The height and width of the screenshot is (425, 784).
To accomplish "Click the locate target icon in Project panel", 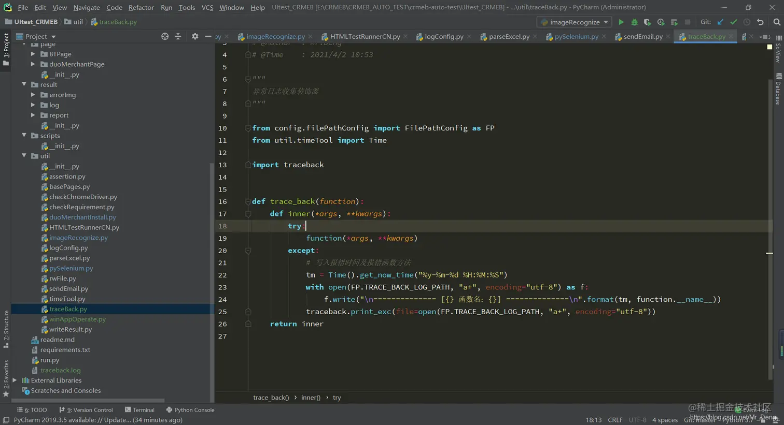I will coord(165,36).
